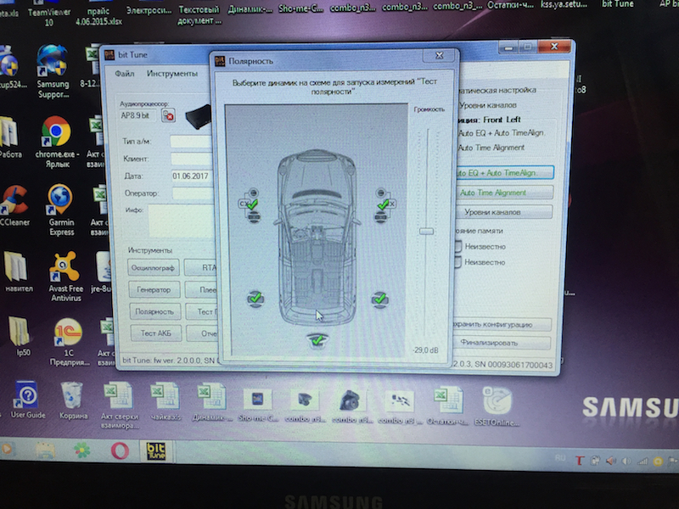679x509 pixels.
Task: Click Opera icon in taskbar
Action: [x=120, y=451]
